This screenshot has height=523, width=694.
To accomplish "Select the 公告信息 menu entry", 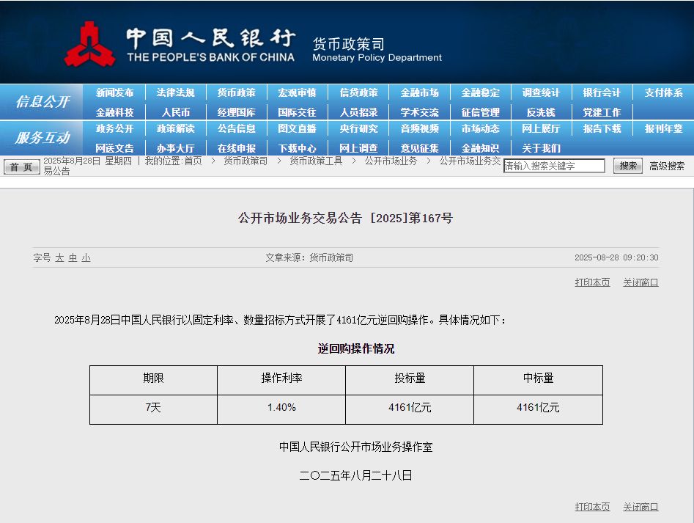I will pos(236,128).
